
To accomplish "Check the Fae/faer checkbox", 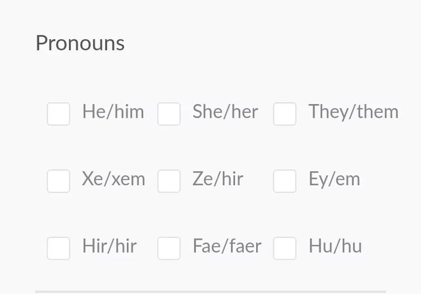I will (169, 248).
